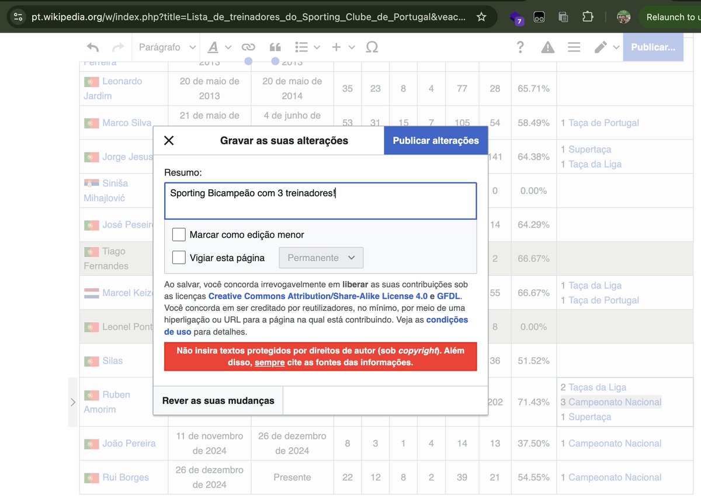Click the undo arrow in editor toolbar
This screenshot has width=701, height=502.
[x=92, y=47]
